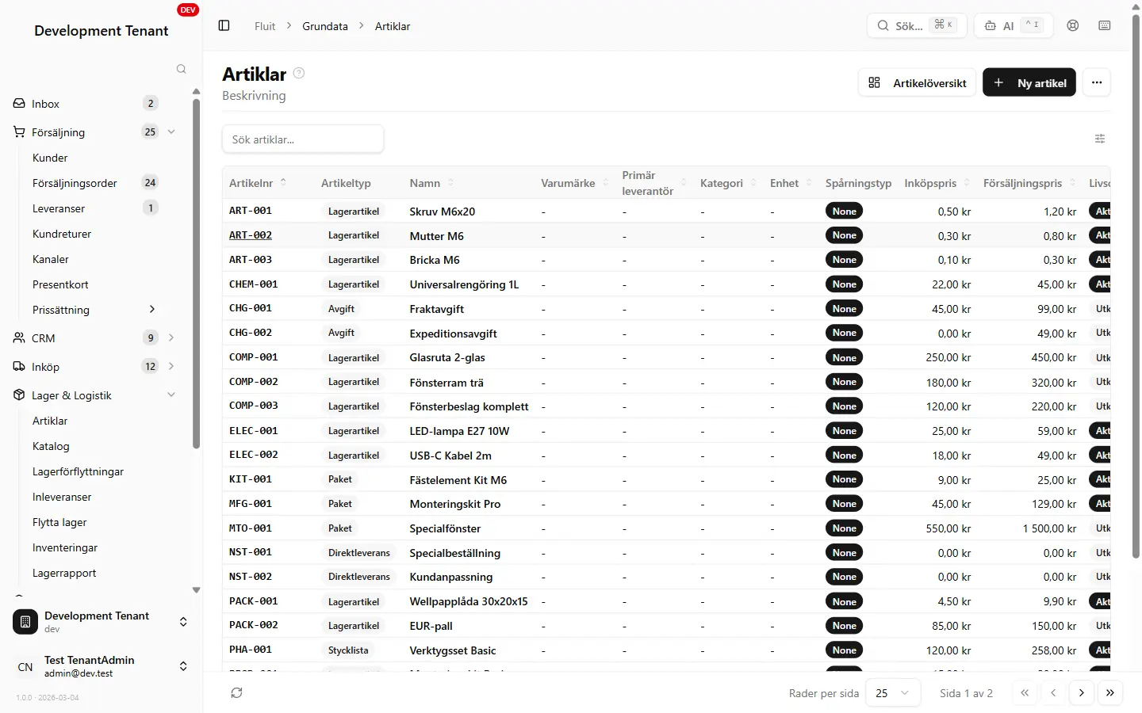1142x713 pixels.
Task: Click the Inbox tray icon
Action: tap(19, 104)
